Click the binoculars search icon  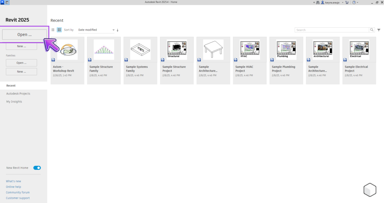tap(318, 2)
